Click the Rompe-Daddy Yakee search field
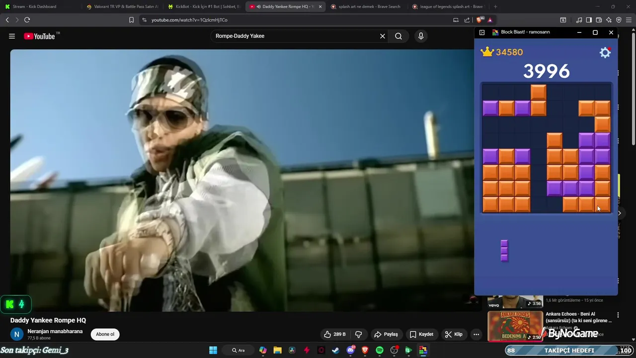Viewport: 636px width, 358px height. [x=296, y=36]
